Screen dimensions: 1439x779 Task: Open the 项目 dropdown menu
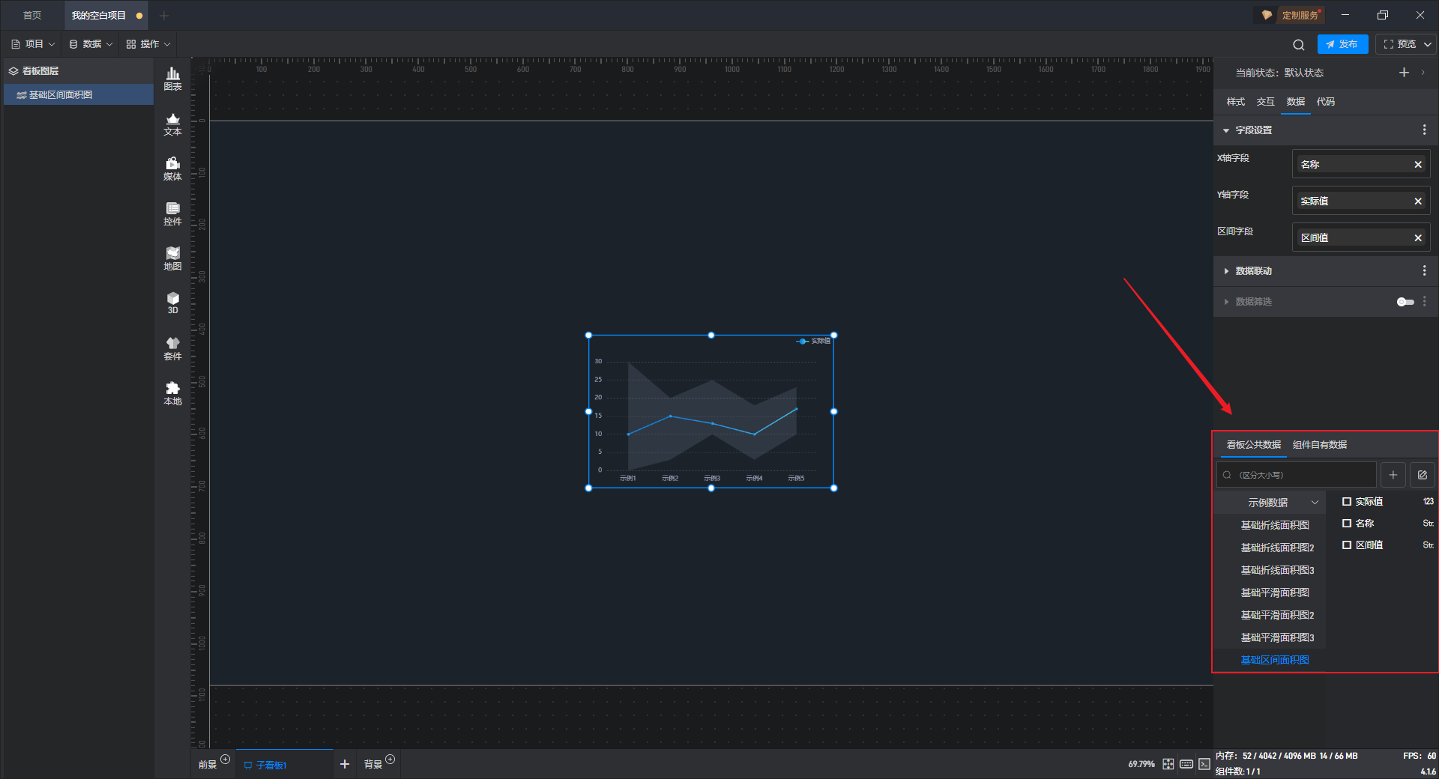pos(33,44)
